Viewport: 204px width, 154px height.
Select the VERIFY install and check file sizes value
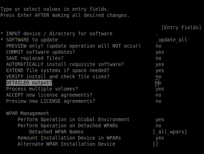tap(158, 77)
